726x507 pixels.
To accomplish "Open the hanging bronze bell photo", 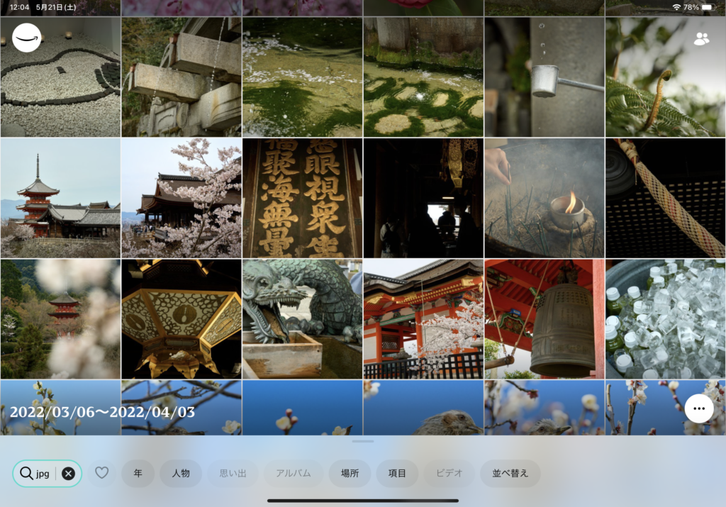I will pos(544,318).
